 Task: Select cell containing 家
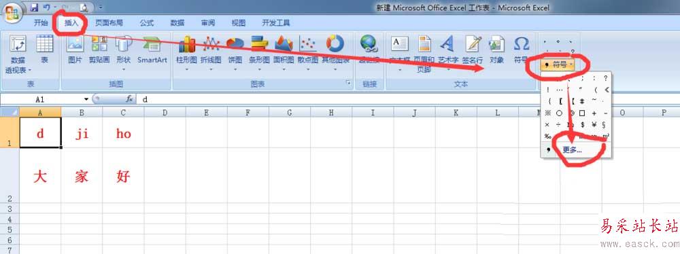click(x=82, y=175)
